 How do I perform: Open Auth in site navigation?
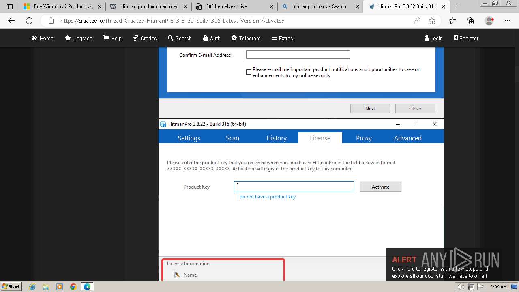212,38
